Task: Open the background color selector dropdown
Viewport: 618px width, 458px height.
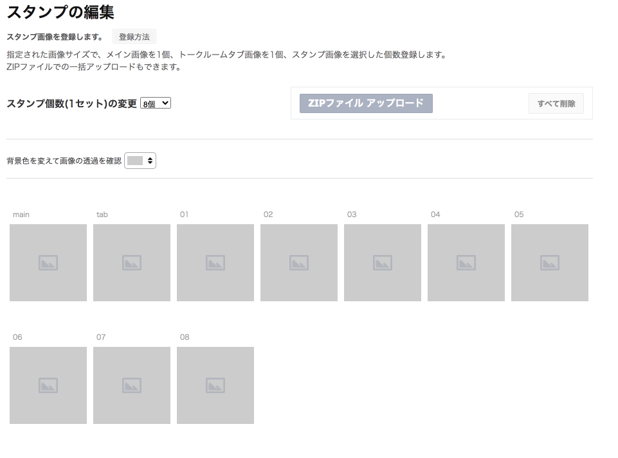Action: point(140,161)
